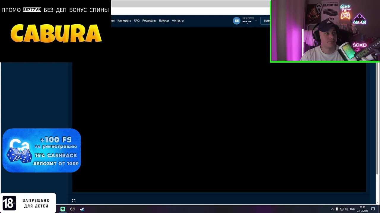Screen dimensions: 380x213
Task: Click the SE777VN username text
Action: coord(248,18)
